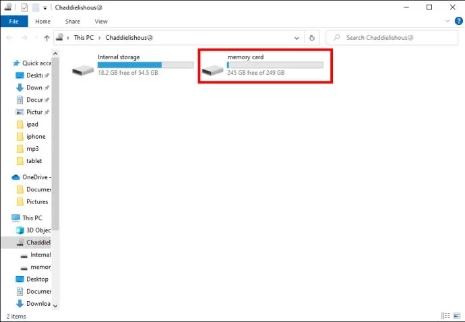This screenshot has width=465, height=322.
Task: Open pinned Pictures under Quick access
Action: 32,112
